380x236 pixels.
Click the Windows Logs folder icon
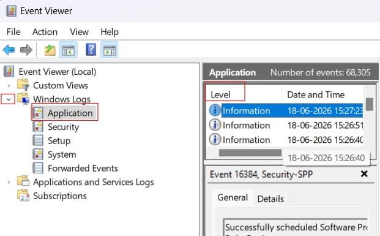click(x=23, y=99)
